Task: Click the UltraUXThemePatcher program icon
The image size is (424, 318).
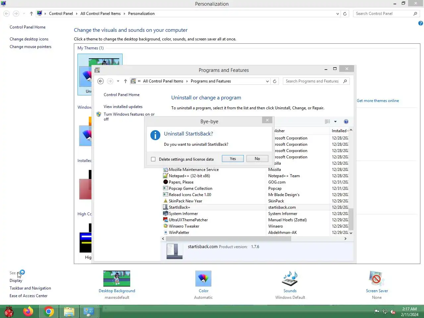Action: (x=166, y=220)
